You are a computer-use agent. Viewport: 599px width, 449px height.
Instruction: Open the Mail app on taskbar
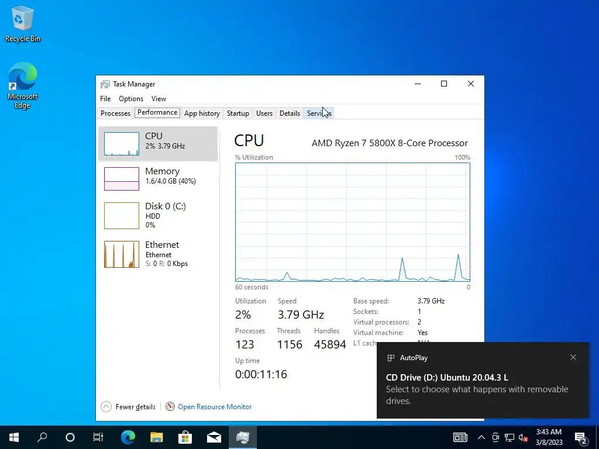point(214,437)
